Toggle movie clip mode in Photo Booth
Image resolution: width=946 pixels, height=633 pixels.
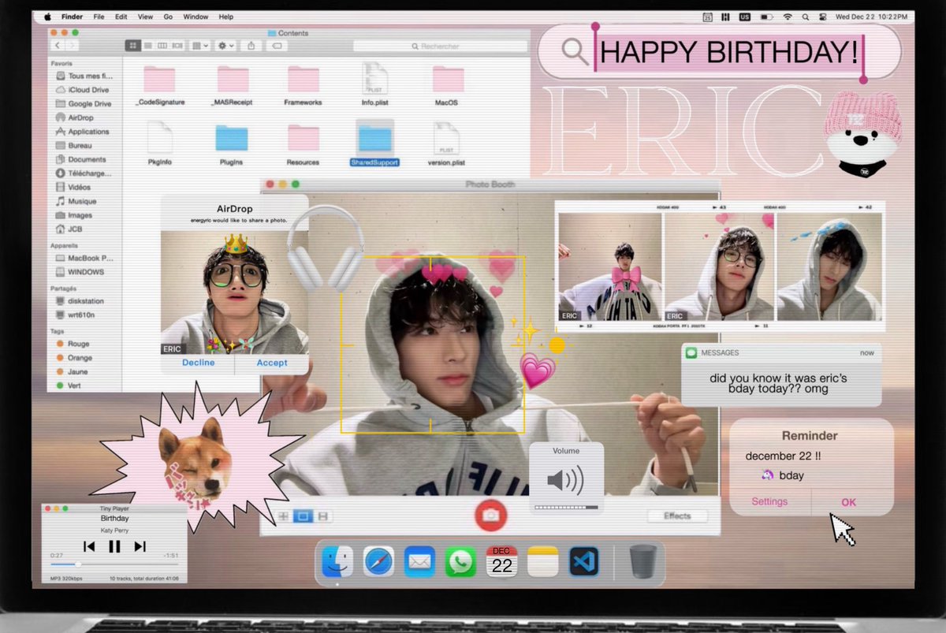click(322, 516)
